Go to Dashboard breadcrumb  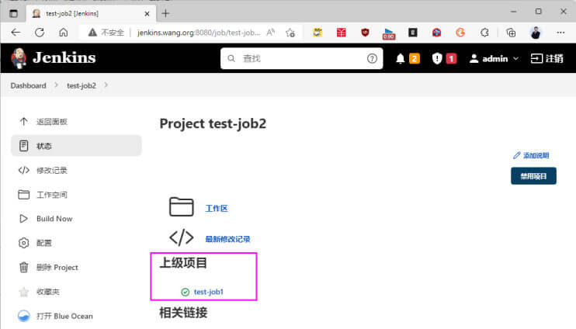coord(28,85)
